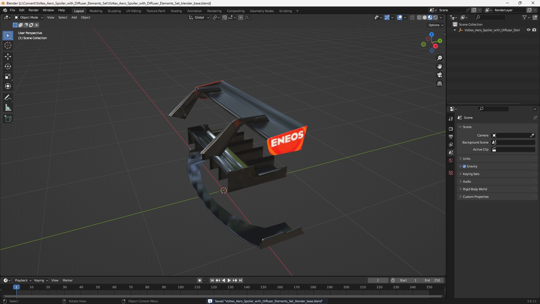
Task: Select the Measure tool
Action: tap(8, 108)
